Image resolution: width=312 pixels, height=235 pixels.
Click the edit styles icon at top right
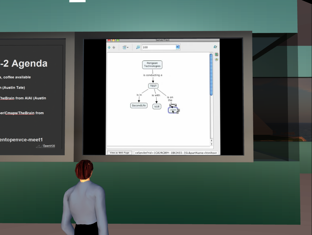pyautogui.click(x=215, y=47)
